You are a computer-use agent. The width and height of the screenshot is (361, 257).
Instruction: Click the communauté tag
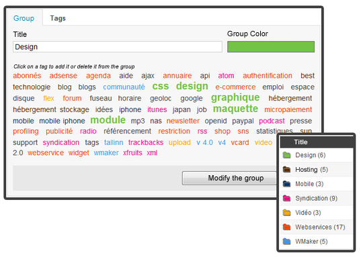pos(124,87)
